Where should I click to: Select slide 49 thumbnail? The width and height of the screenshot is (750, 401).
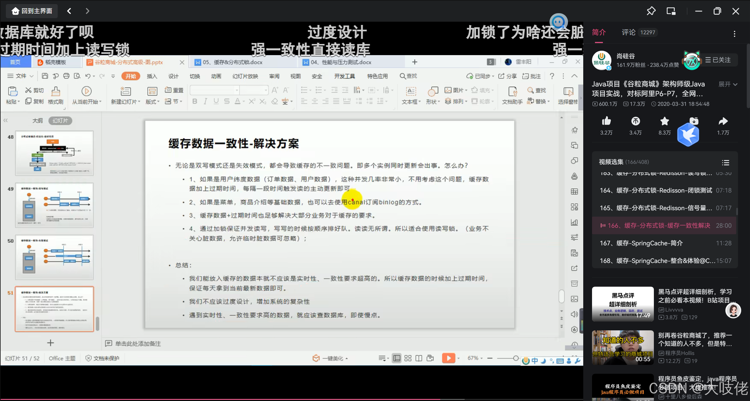tap(54, 205)
